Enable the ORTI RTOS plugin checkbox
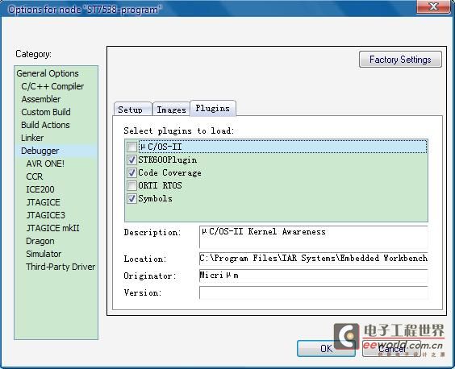This screenshot has height=369, width=455. point(131,185)
